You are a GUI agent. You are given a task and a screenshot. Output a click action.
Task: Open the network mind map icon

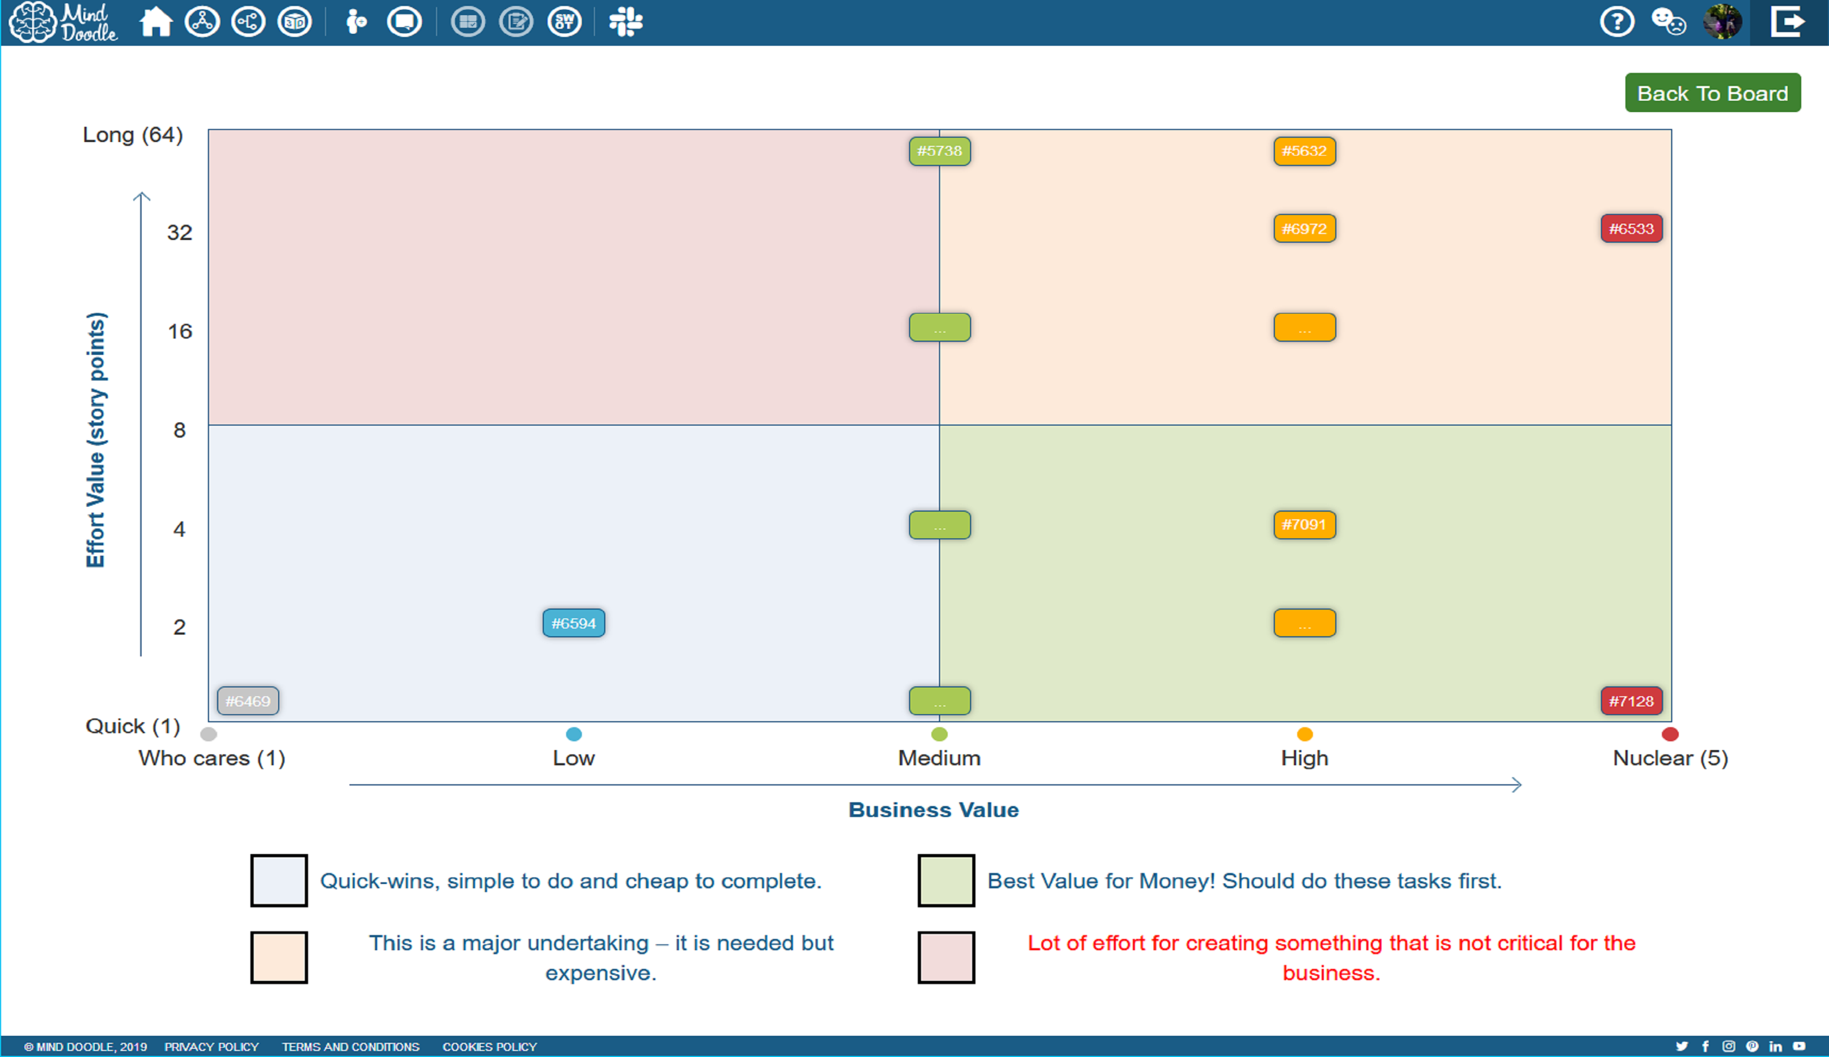tap(202, 22)
